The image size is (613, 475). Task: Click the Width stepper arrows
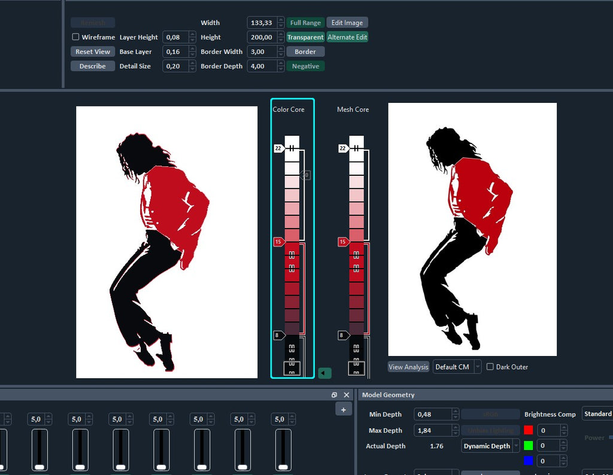(281, 23)
